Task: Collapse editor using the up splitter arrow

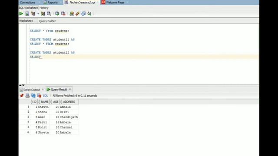Action: pyautogui.click(x=20, y=85)
